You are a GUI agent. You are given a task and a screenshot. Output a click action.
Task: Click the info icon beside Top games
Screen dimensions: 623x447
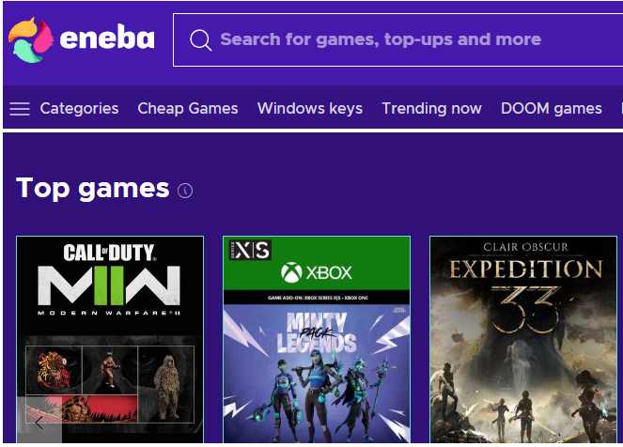[185, 191]
